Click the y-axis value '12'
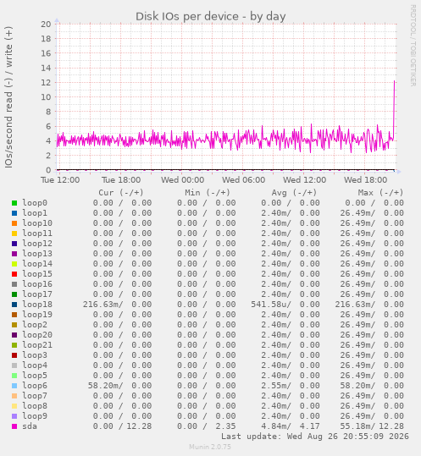This screenshot has height=456, width=421. (46, 83)
